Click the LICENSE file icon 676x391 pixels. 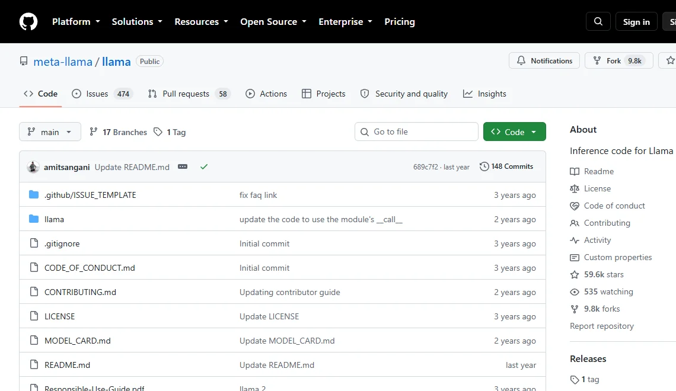34,316
